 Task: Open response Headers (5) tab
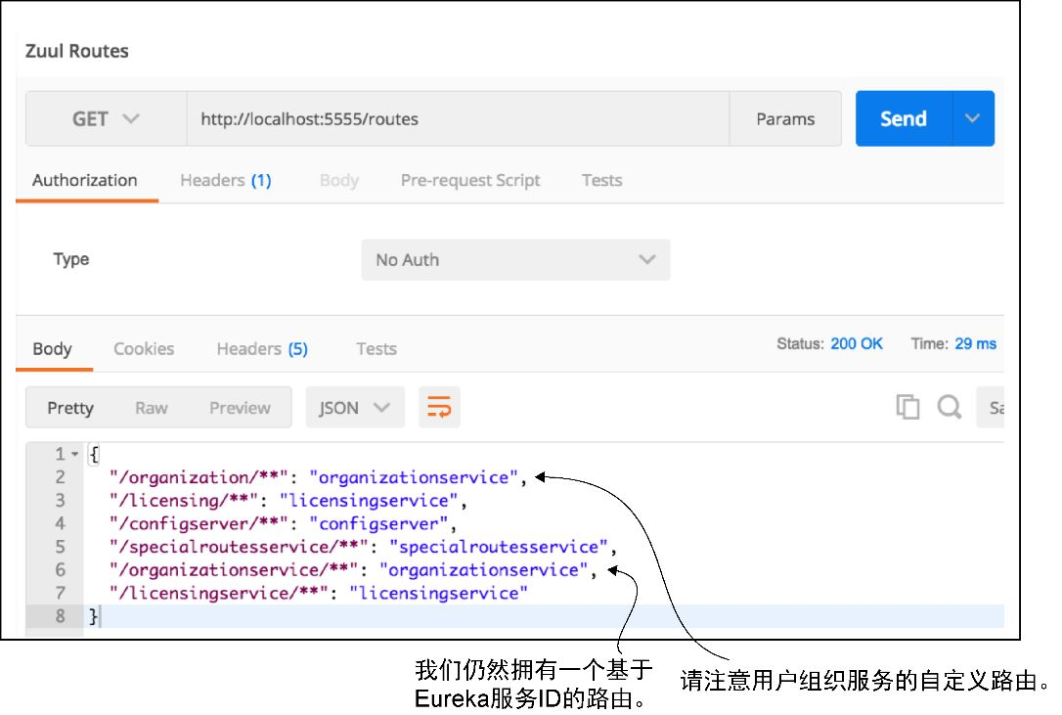262,349
